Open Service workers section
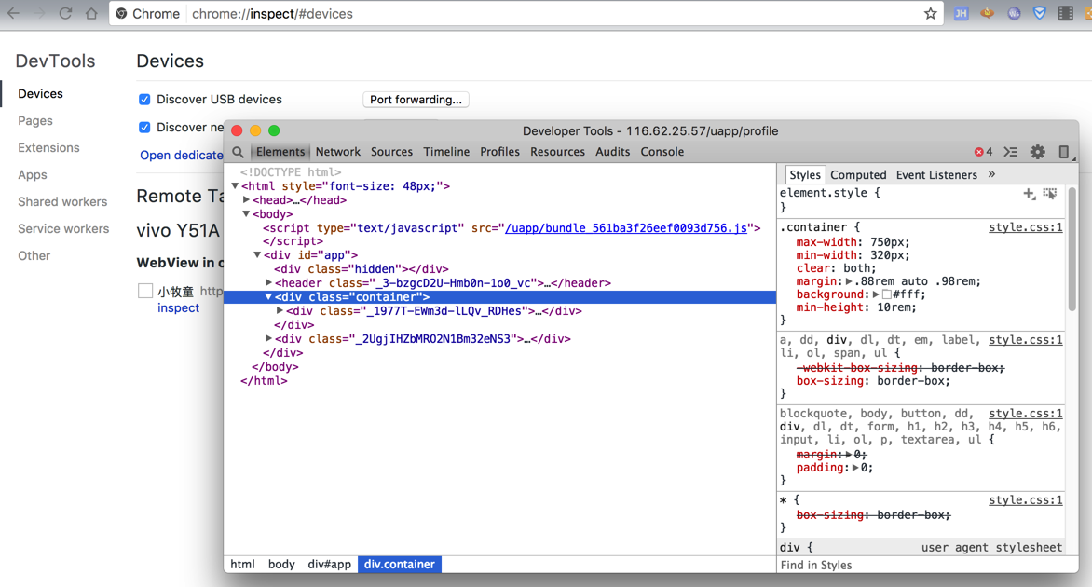This screenshot has width=1092, height=587. (63, 228)
